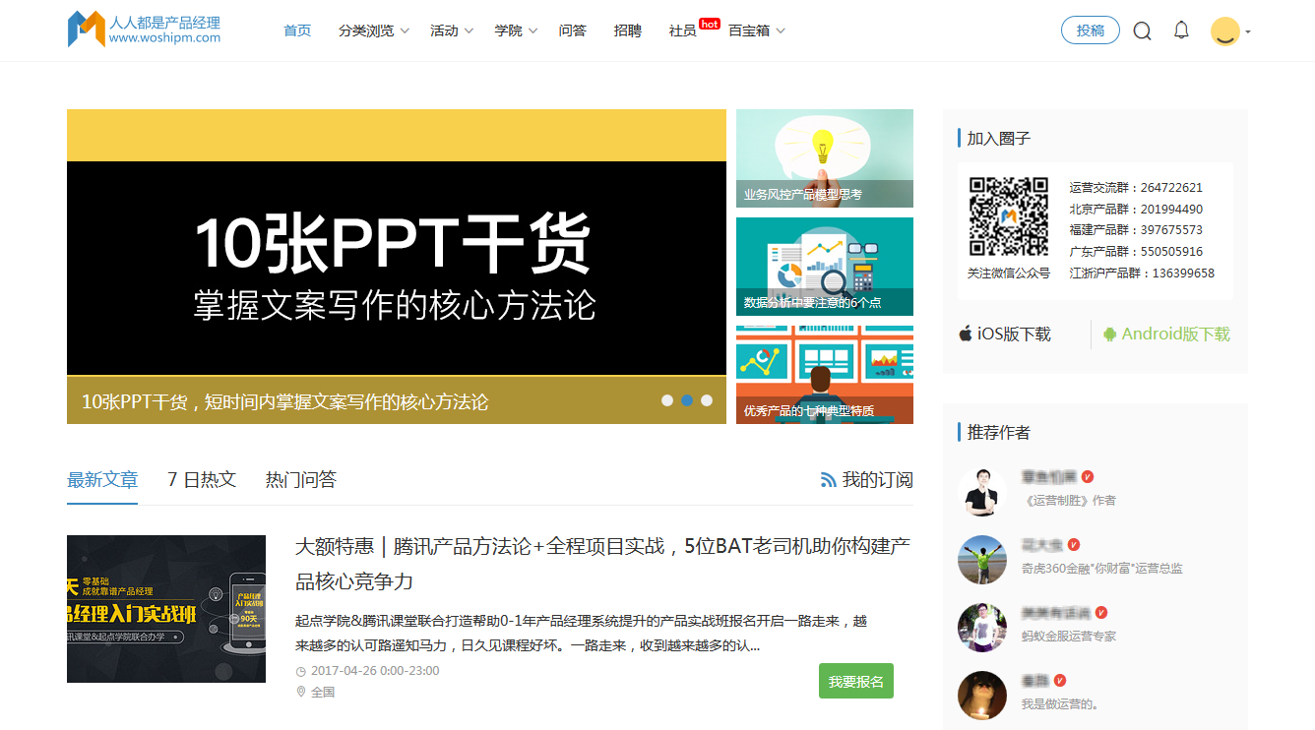Click 北京产品群：201994490 text
The image size is (1315, 730).
(1136, 209)
